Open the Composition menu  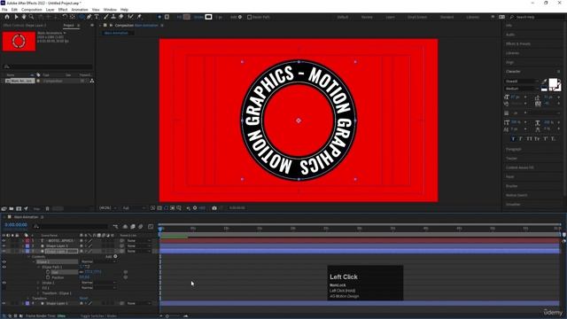[x=32, y=10]
